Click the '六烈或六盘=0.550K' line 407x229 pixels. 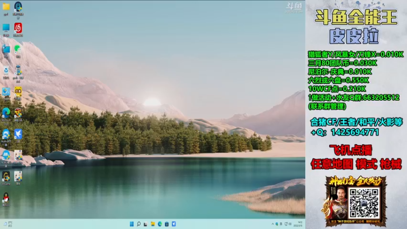pyautogui.click(x=338, y=80)
